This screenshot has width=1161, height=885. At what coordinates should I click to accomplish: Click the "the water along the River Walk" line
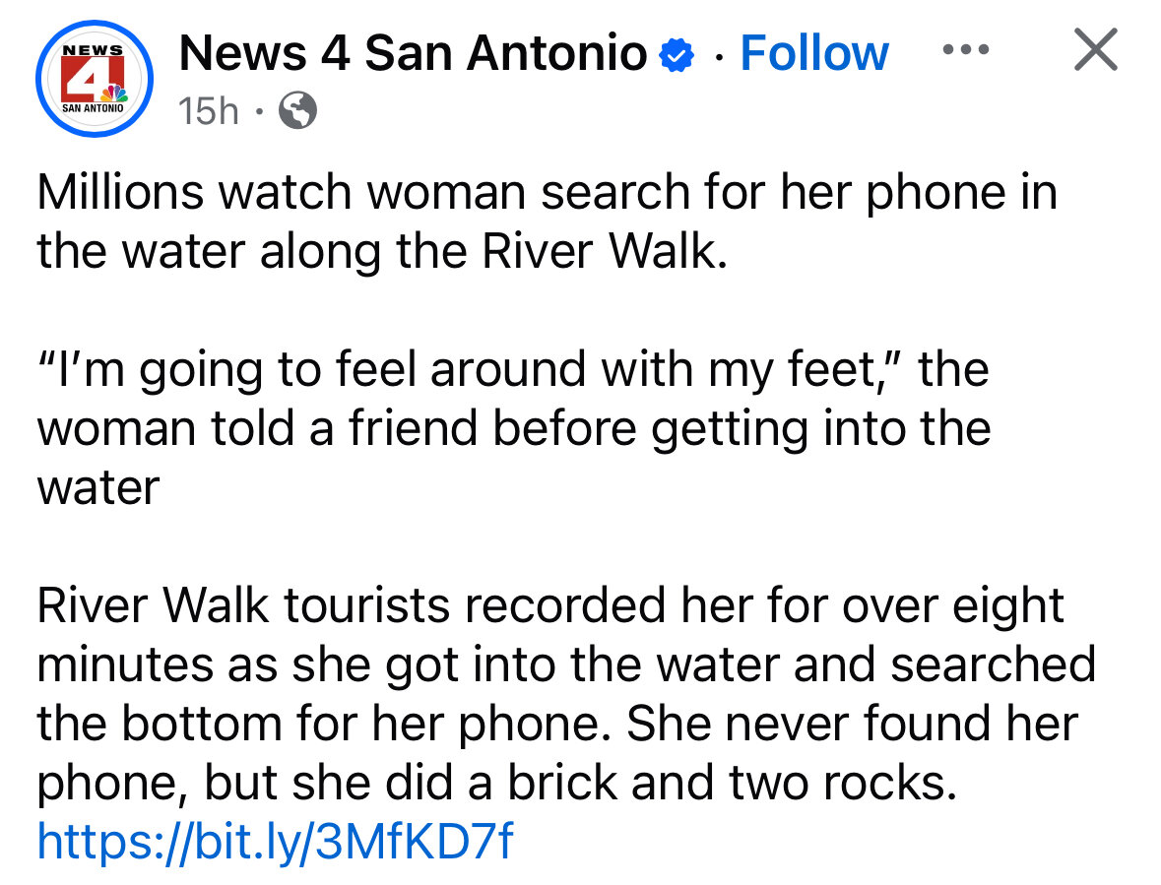(x=382, y=251)
